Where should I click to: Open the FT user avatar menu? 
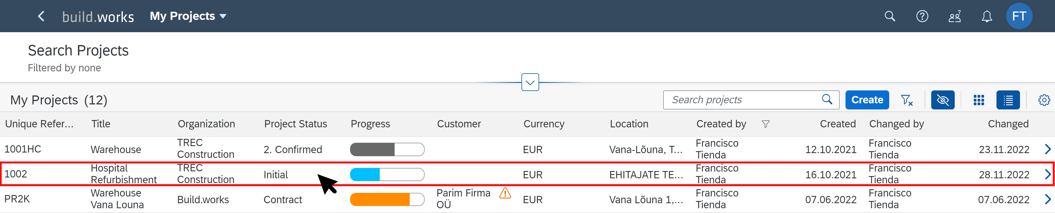[1019, 16]
